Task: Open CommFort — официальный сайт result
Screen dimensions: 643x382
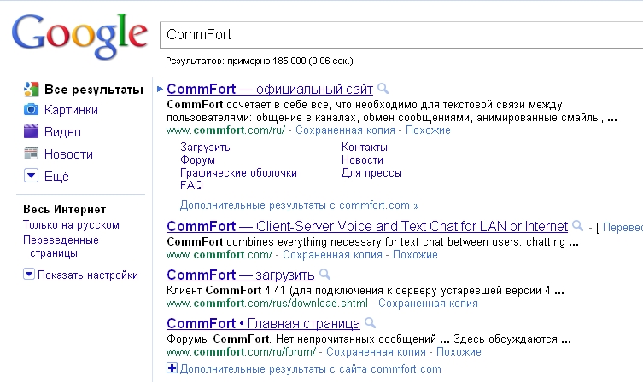Action: (x=270, y=89)
